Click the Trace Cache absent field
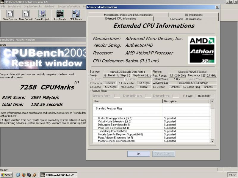Screen dimensions: 238x178 pos(144,87)
